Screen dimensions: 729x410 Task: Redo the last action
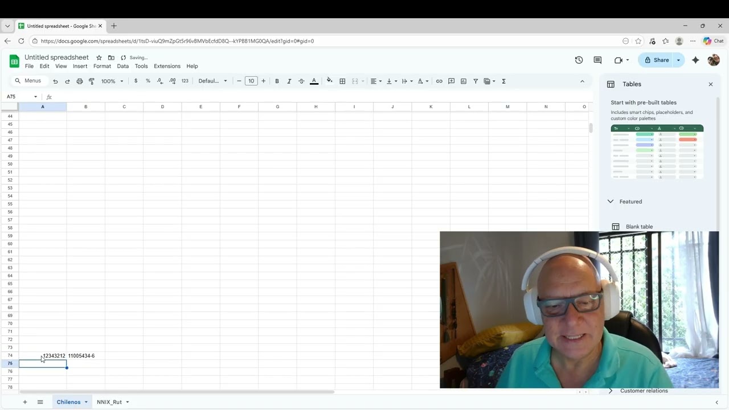coord(67,81)
